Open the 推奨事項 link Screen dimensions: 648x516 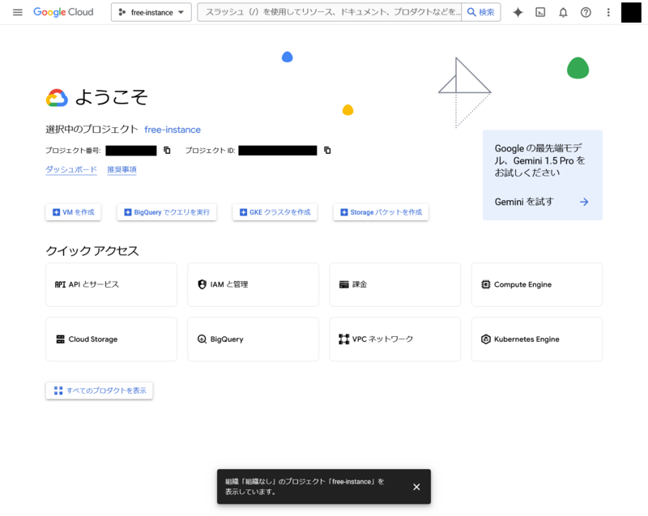pos(122,169)
